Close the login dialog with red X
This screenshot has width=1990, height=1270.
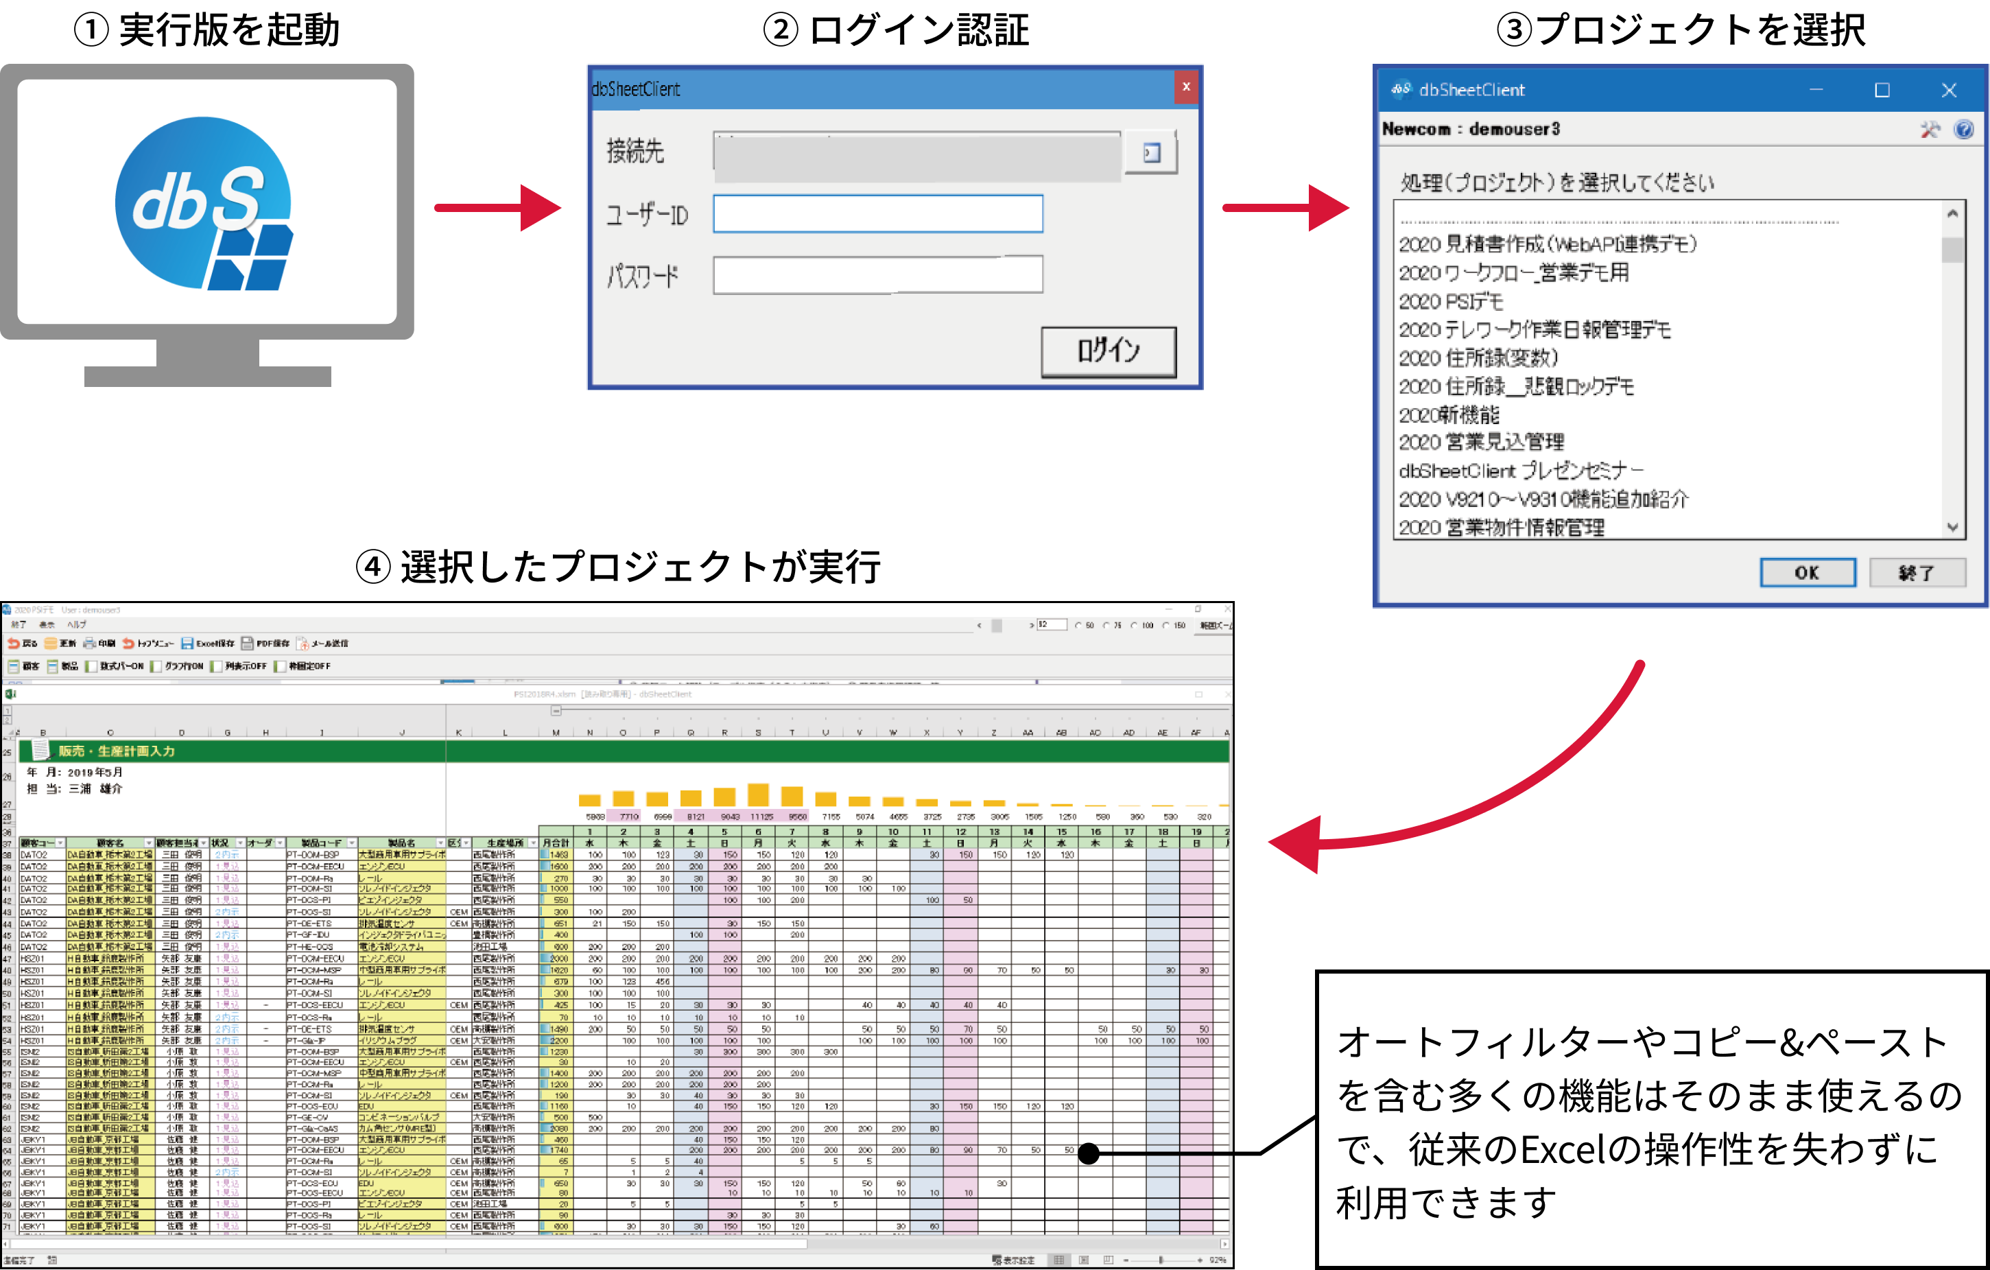(1186, 87)
